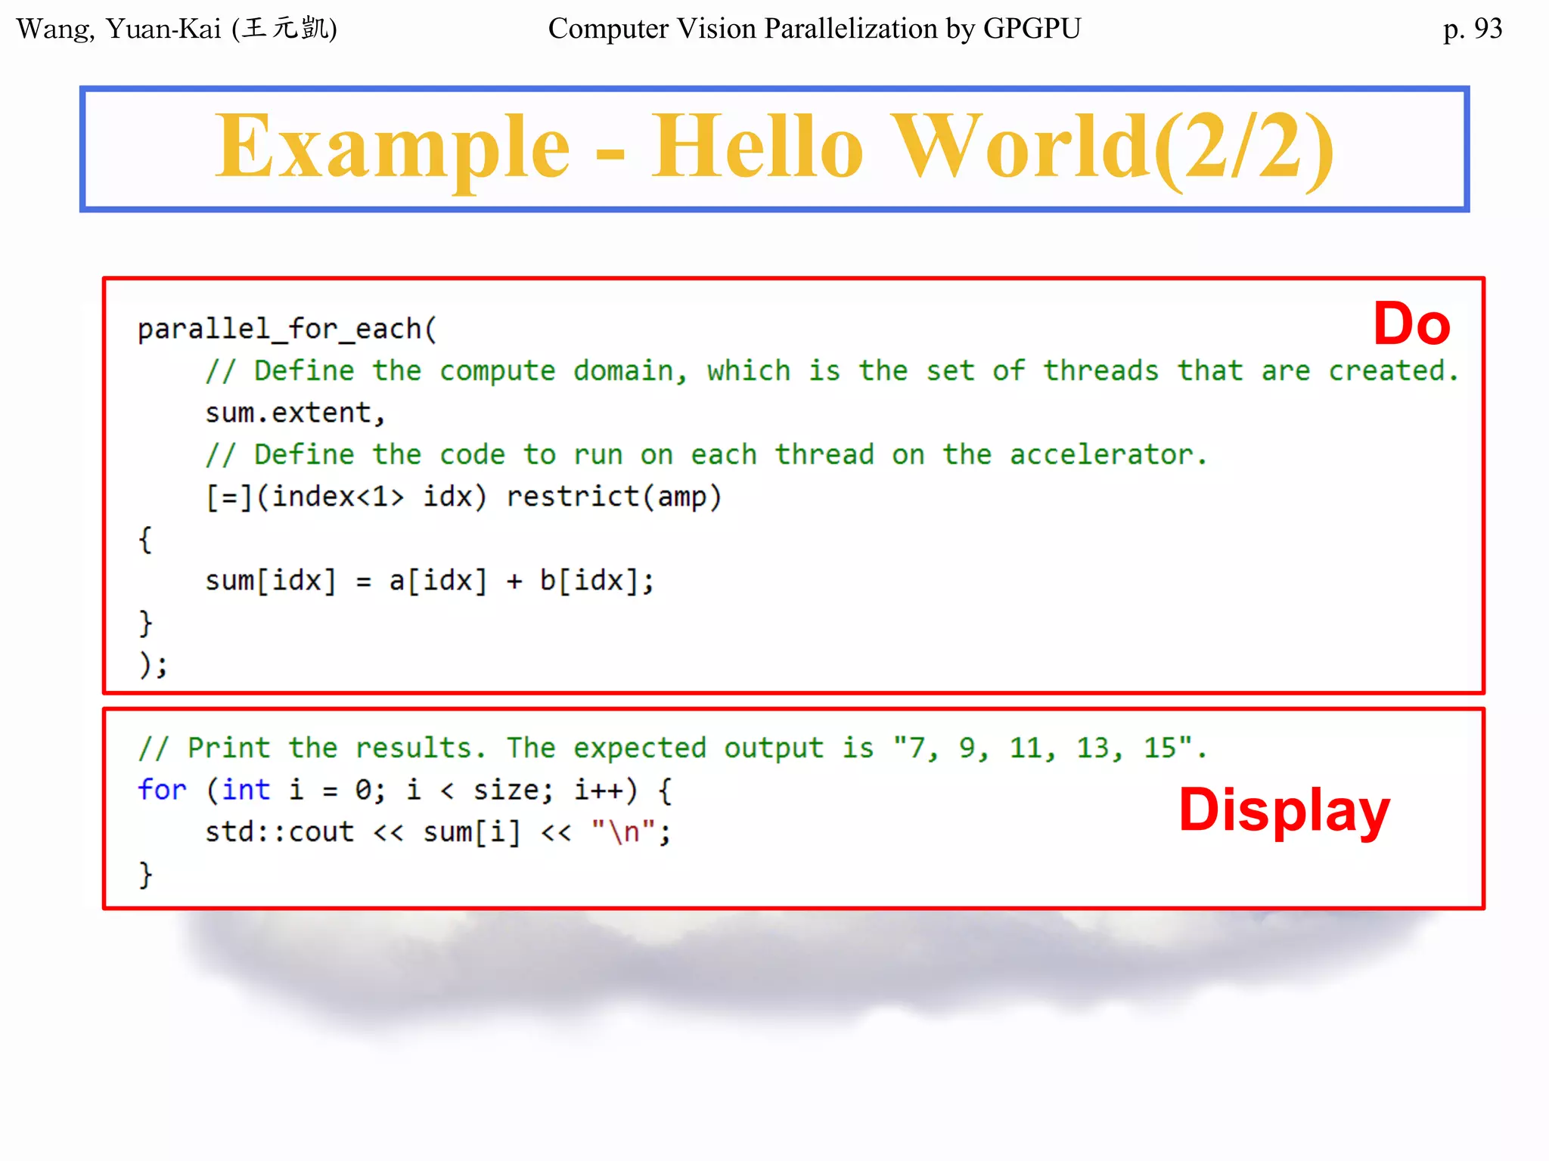Click comment "Define the code to run on each thread"
The width and height of the screenshot is (1549, 1161).
pyautogui.click(x=706, y=455)
